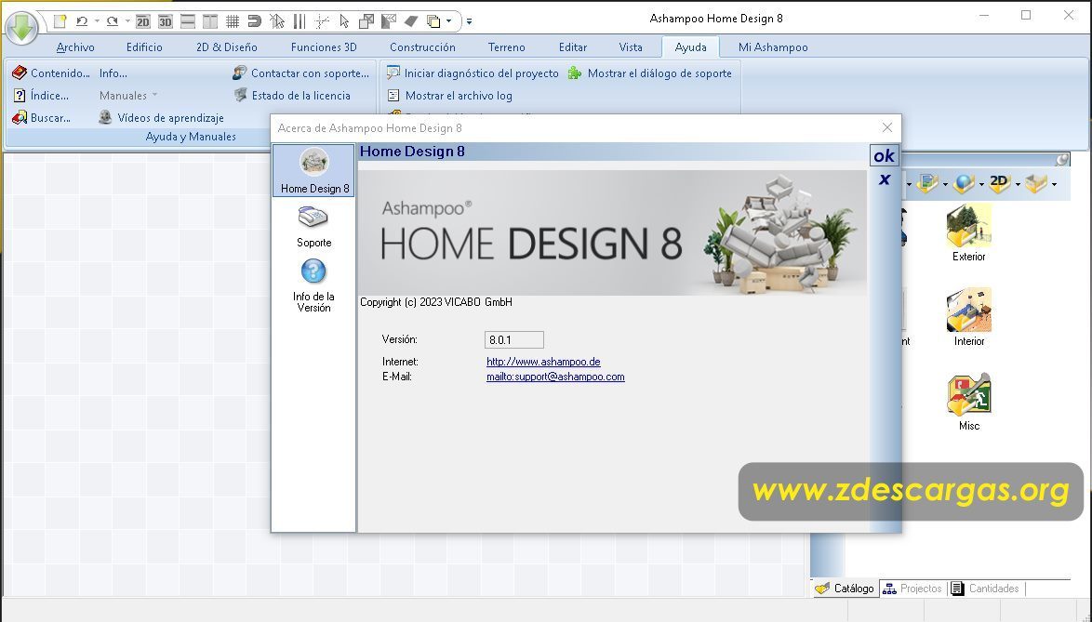Image resolution: width=1092 pixels, height=622 pixels.
Task: Click Contactar con soporte
Action: pyautogui.click(x=300, y=73)
